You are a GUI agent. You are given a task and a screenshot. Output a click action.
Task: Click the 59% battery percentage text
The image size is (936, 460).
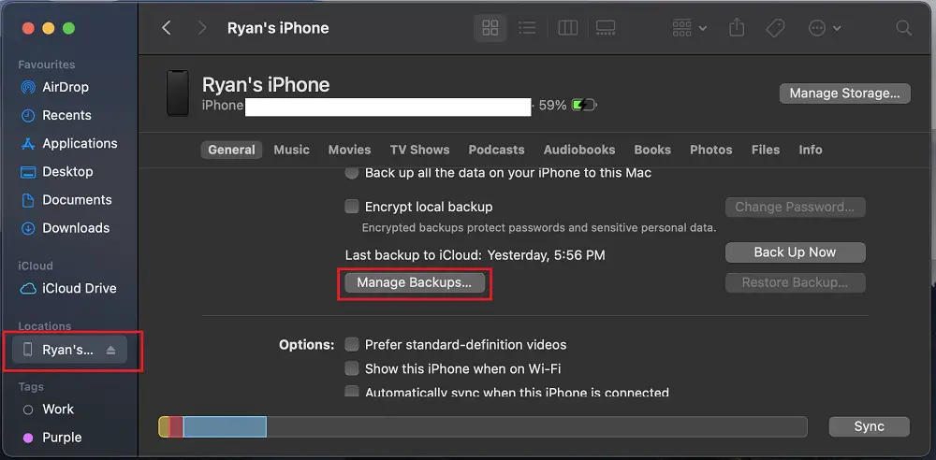point(552,106)
